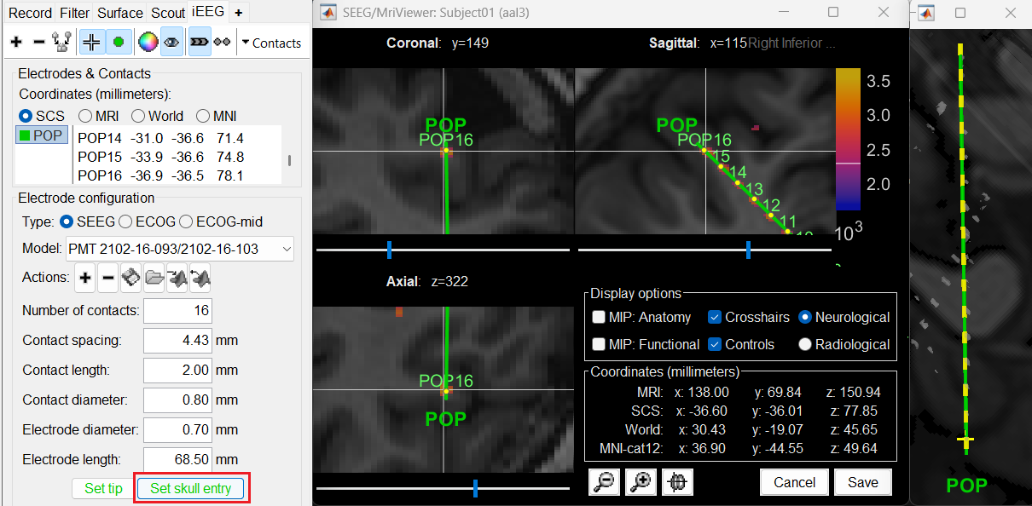Click the Coronal slice slider handle
Viewport: 1032px width, 506px height.
coord(389,250)
